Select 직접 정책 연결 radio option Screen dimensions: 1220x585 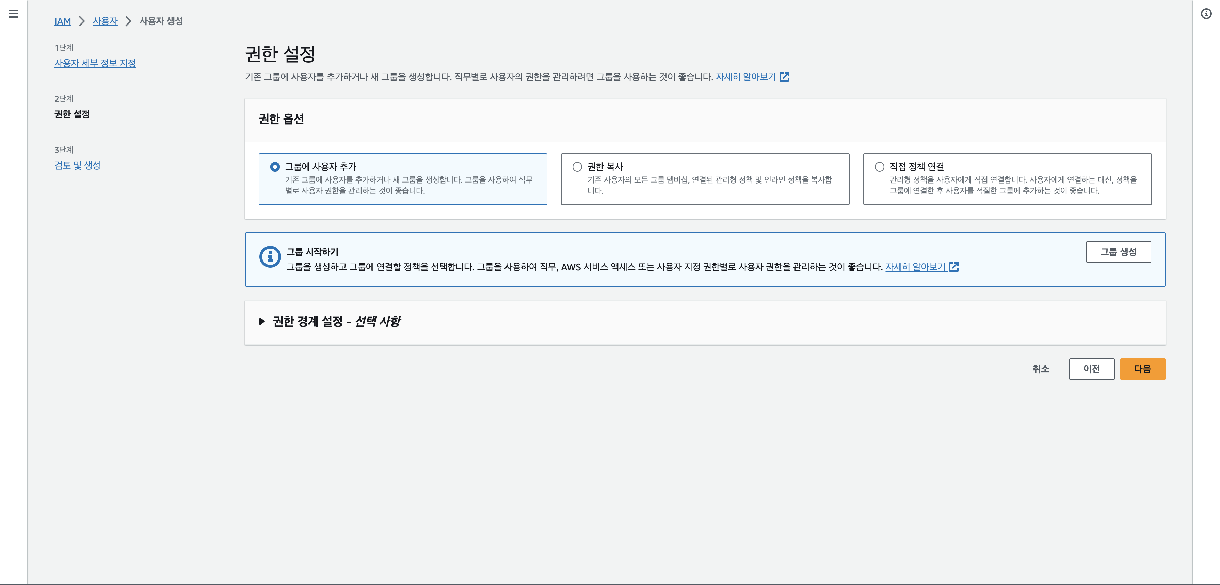(x=879, y=167)
